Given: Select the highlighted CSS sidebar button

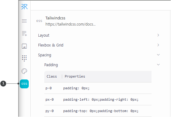Looking at the screenshot, I should (24, 84).
